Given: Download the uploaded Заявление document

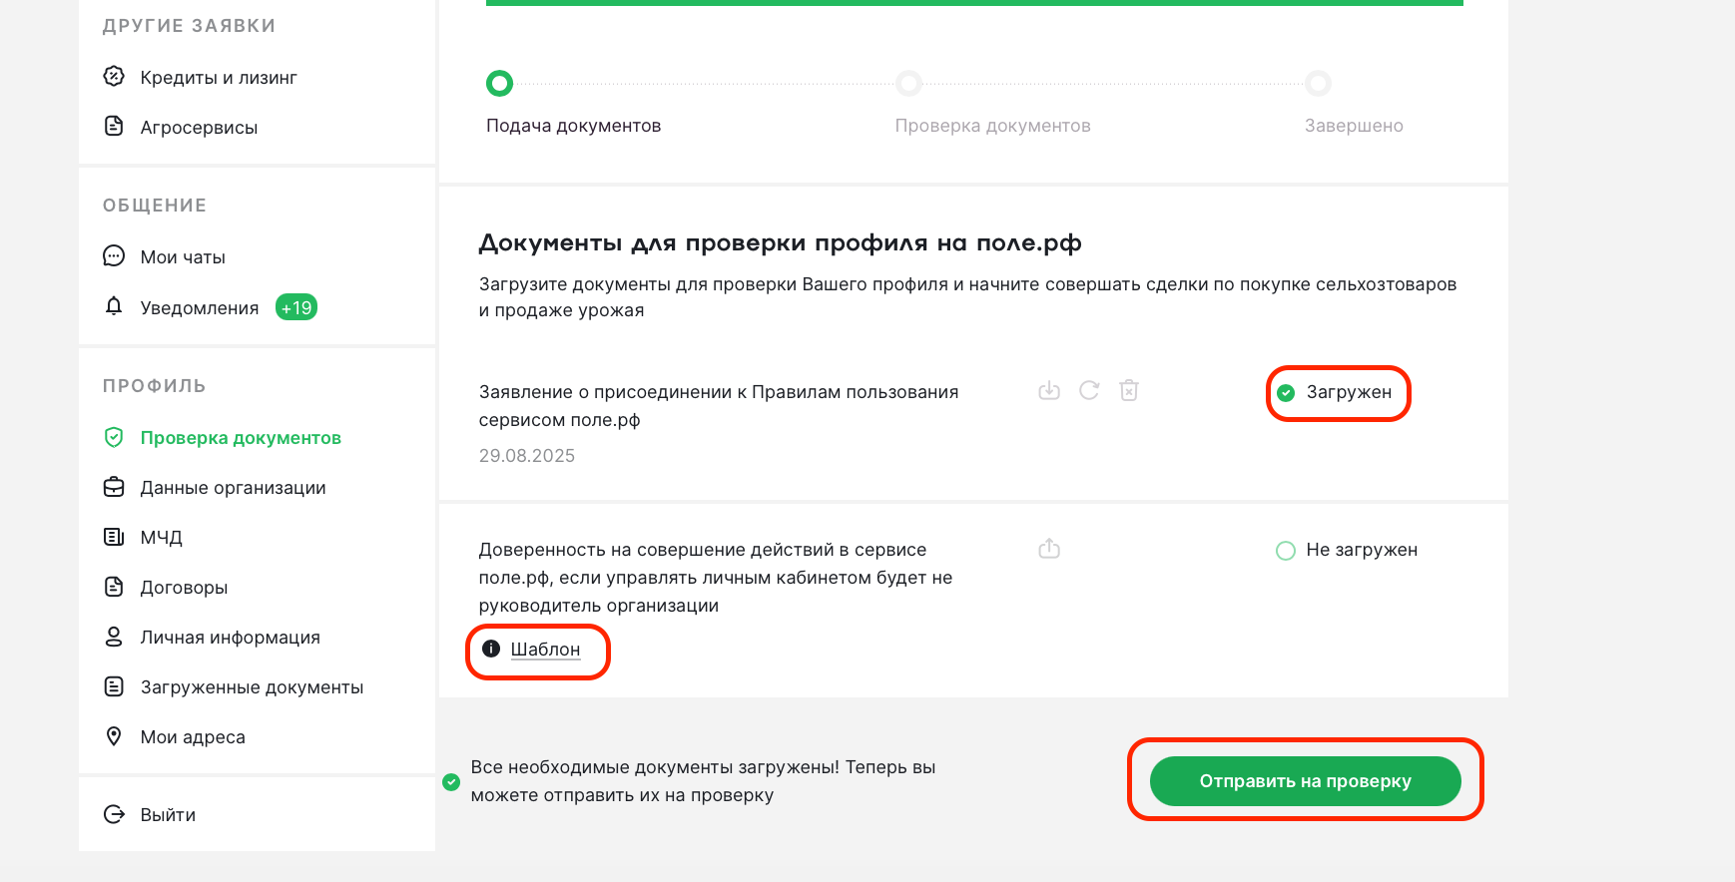Looking at the screenshot, I should point(1049,390).
